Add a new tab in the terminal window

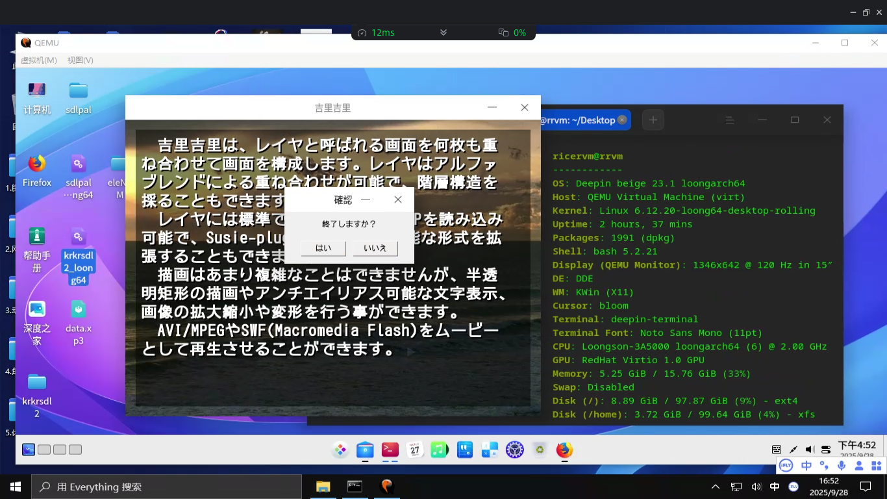[653, 120]
